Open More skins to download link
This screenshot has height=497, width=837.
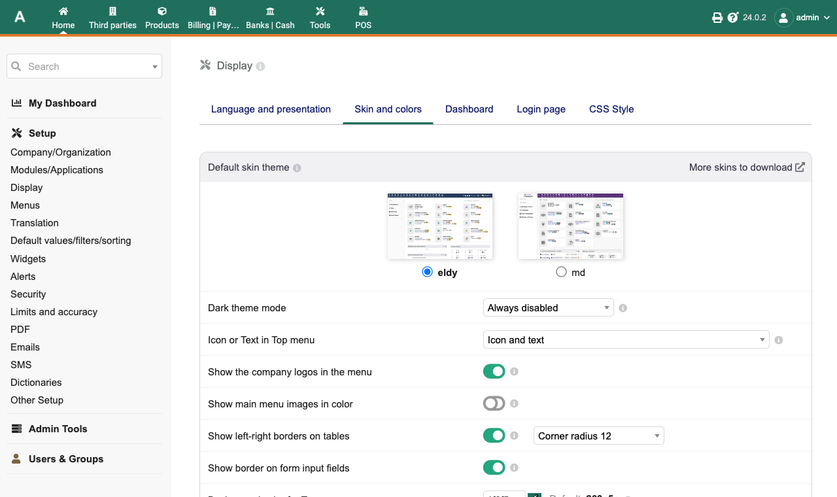(x=747, y=167)
